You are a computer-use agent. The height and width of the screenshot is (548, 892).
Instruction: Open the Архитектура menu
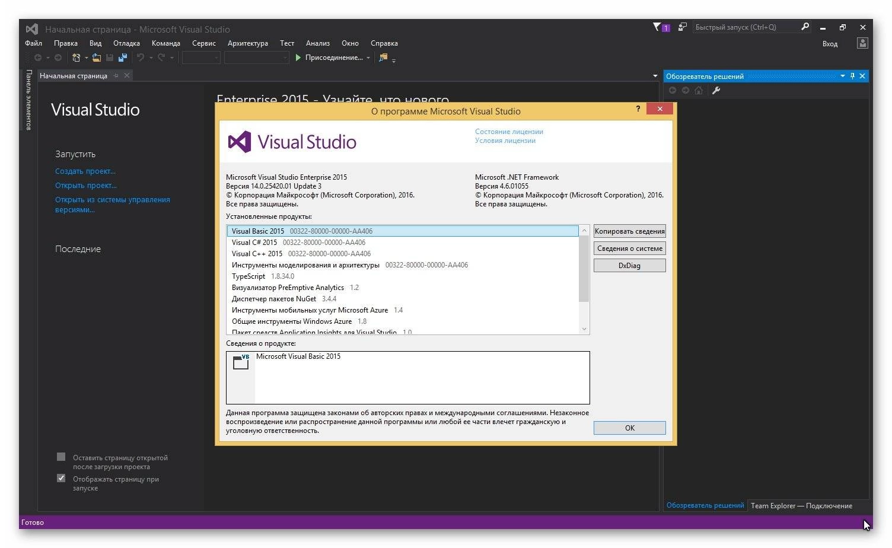[248, 43]
